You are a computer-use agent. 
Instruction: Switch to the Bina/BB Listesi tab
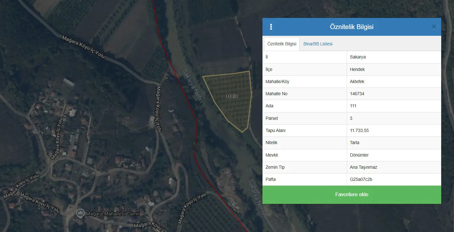[318, 44]
